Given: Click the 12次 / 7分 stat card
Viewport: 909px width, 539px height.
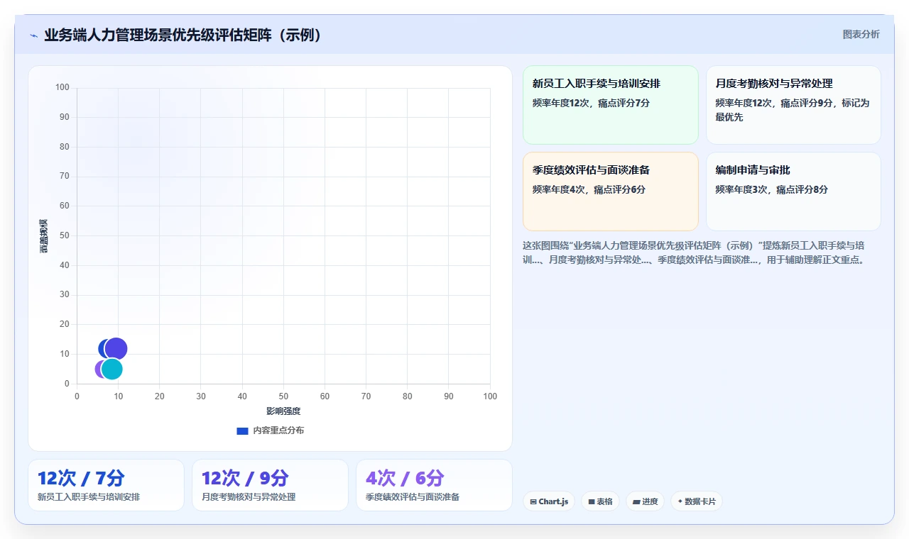Looking at the screenshot, I should pyautogui.click(x=106, y=485).
